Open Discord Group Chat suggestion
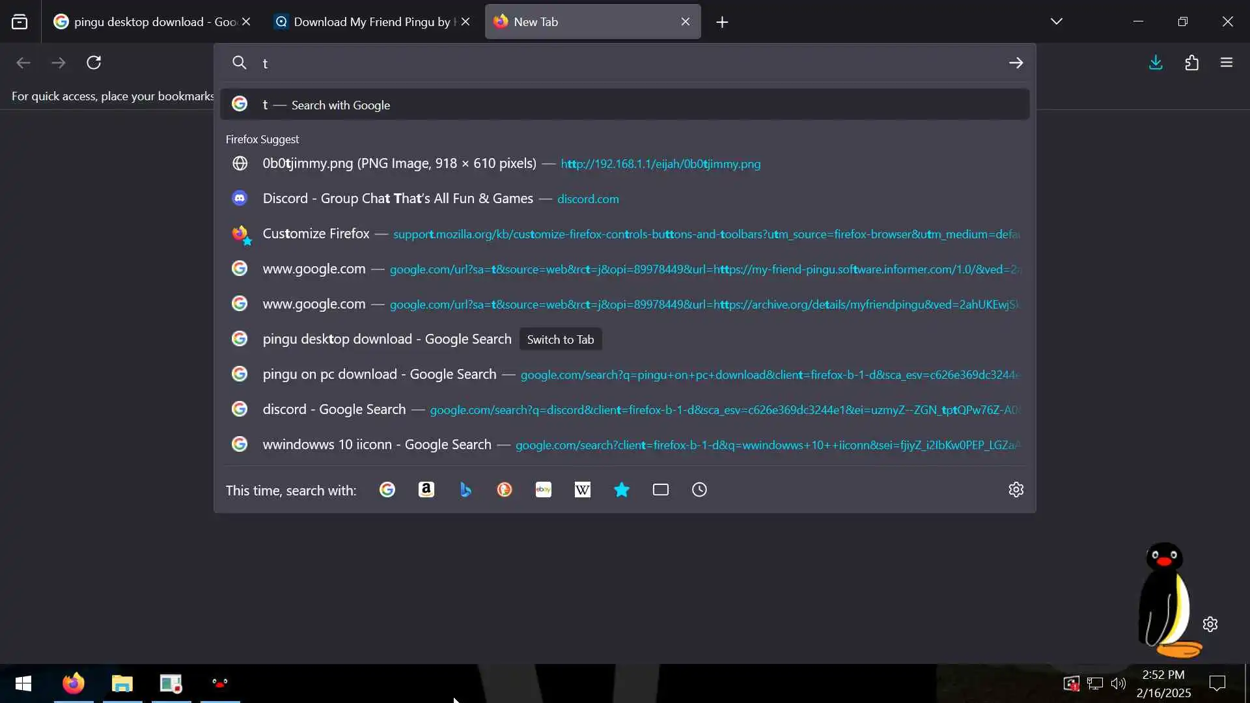Image resolution: width=1250 pixels, height=703 pixels. 397,199
